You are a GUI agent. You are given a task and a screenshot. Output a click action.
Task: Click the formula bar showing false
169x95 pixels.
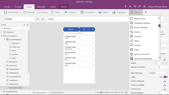click(x=88, y=19)
